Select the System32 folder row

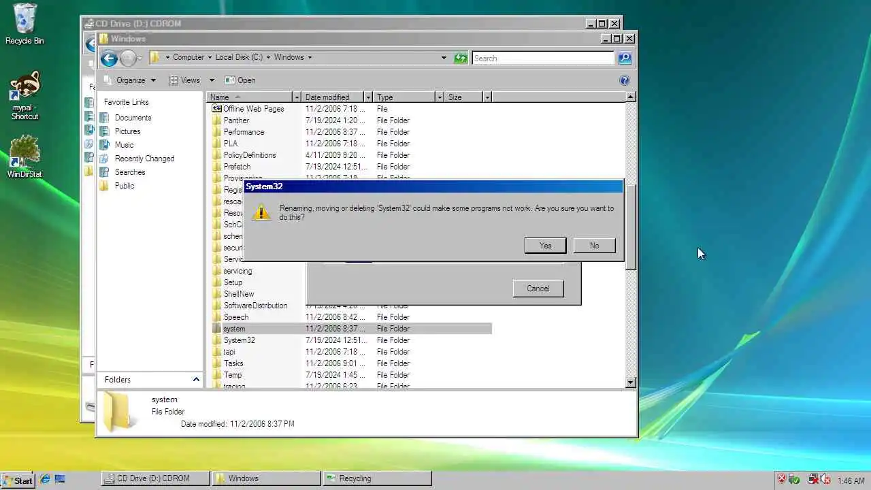click(x=350, y=340)
